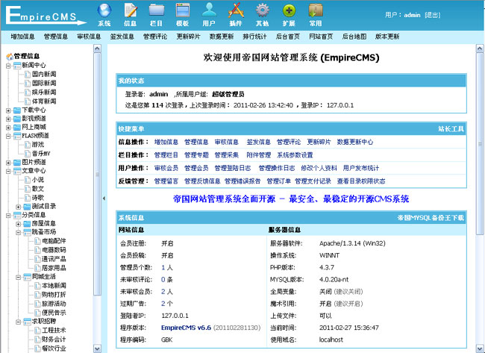Image resolution: width=485 pixels, height=353 pixels.
Task: Click the 退出 logout link
Action: (x=432, y=15)
